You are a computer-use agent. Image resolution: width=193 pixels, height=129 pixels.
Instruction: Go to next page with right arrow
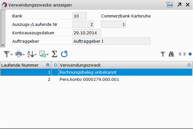pyautogui.click(x=185, y=54)
